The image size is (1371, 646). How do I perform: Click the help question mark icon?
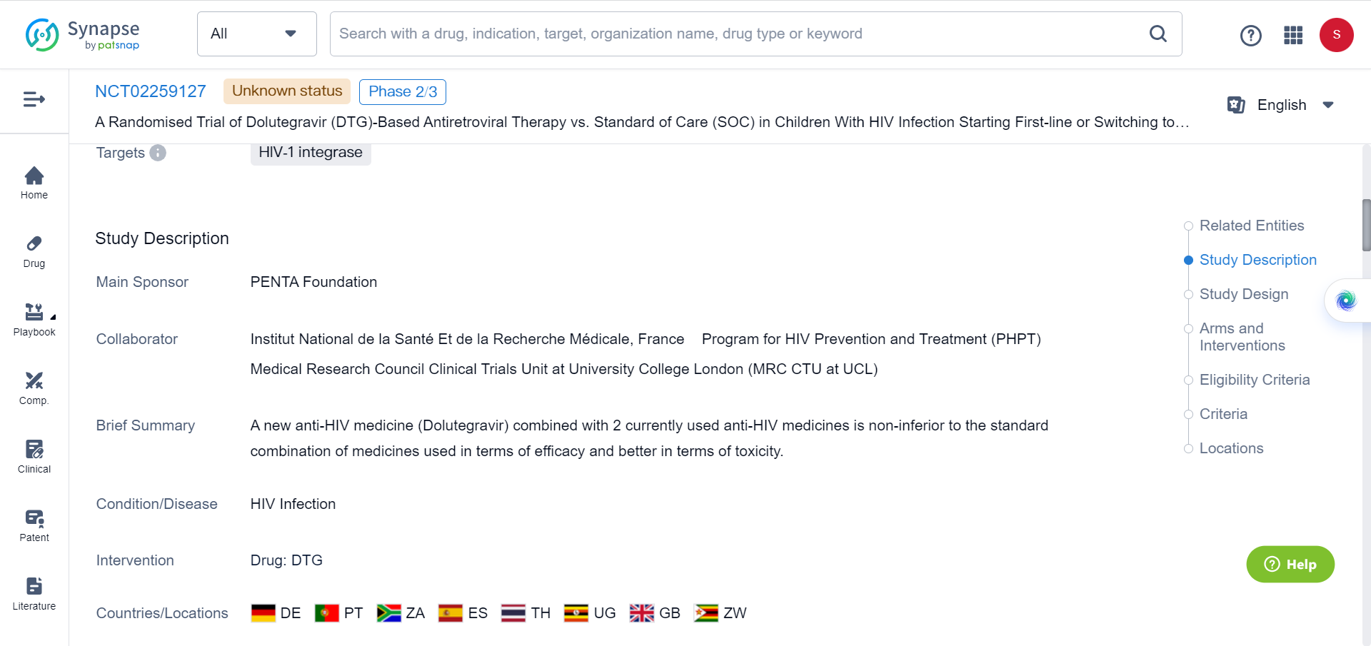pos(1250,35)
